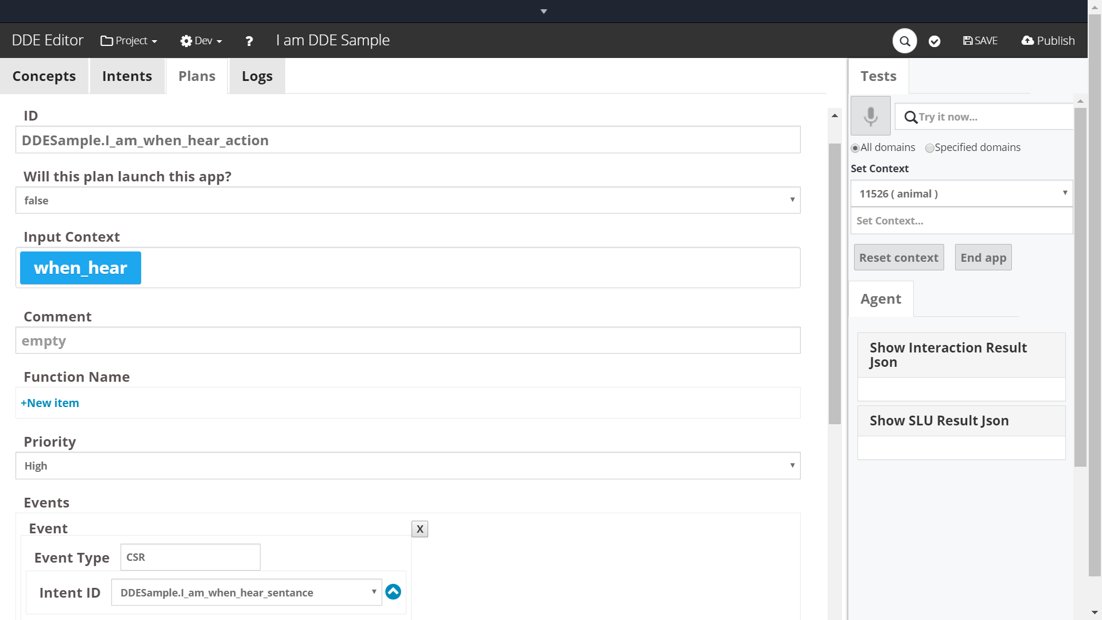Image resolution: width=1102 pixels, height=620 pixels.
Task: Switch to the Logs tab
Action: [x=257, y=76]
